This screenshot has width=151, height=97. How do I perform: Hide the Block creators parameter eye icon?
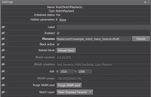(x=3, y=64)
